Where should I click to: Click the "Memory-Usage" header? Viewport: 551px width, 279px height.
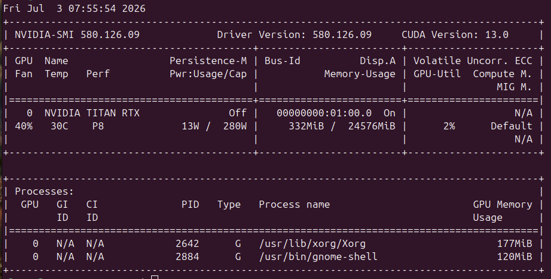[360, 74]
